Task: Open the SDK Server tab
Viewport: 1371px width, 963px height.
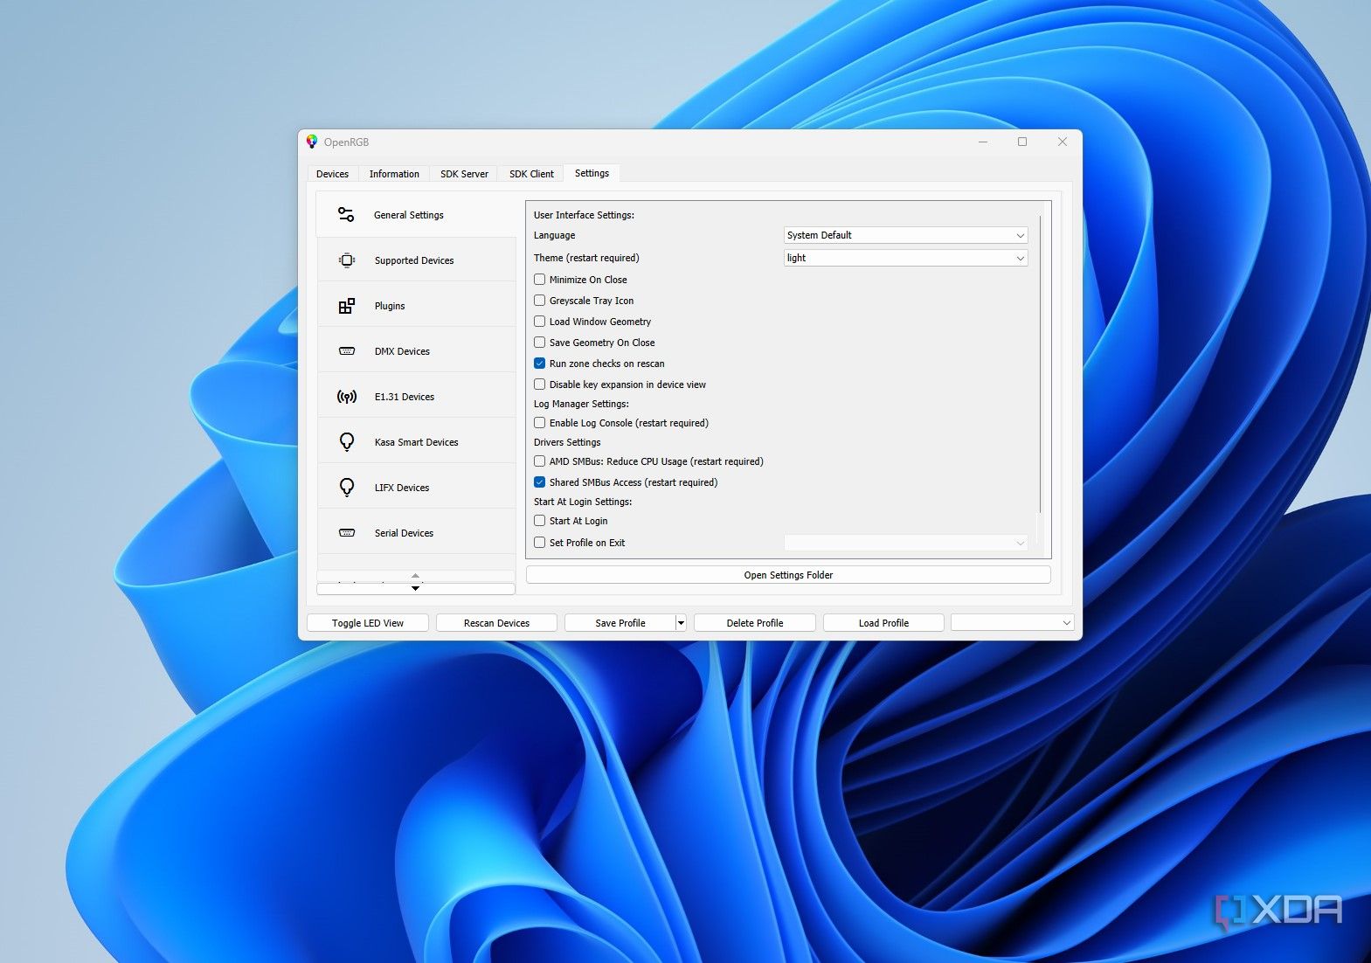Action: coord(464,174)
